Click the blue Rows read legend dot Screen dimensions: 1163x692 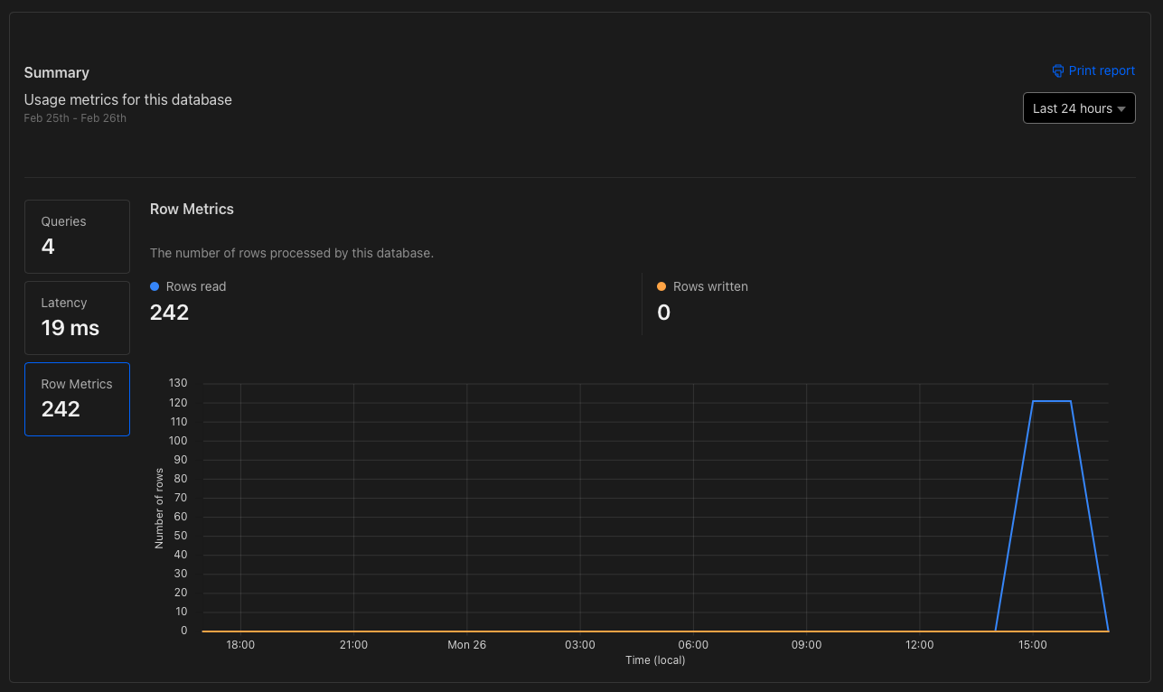[x=154, y=286]
